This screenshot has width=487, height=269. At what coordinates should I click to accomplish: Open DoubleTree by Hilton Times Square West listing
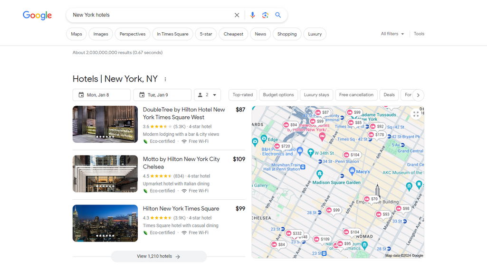click(184, 113)
